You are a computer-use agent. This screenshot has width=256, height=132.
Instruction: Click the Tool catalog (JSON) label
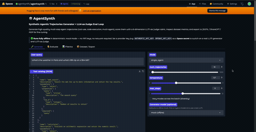coord(42,71)
